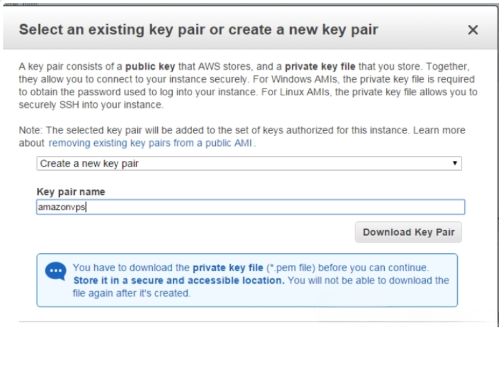
Task: Click bold 'public key' in the description paragraph
Action: coord(150,67)
